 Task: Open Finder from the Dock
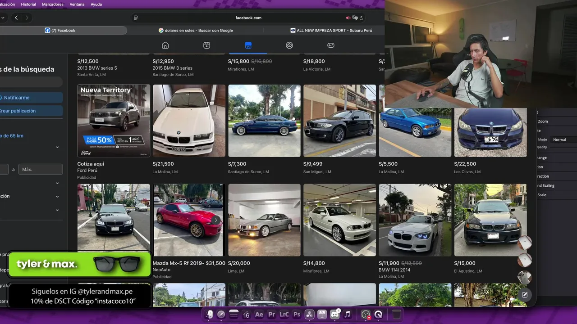pyautogui.click(x=209, y=315)
